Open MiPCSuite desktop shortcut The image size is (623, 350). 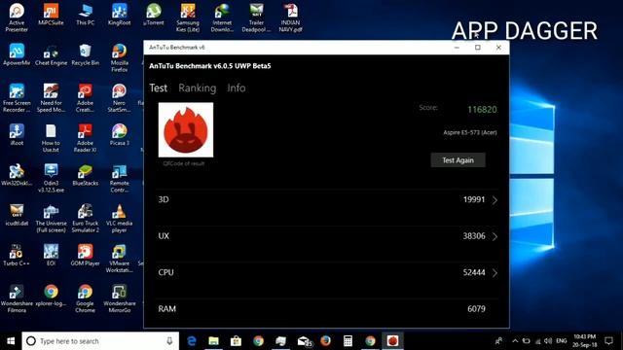(x=51, y=15)
